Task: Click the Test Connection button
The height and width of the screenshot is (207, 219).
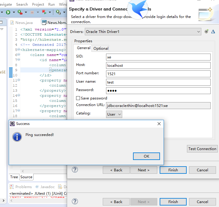Action: 202,149
